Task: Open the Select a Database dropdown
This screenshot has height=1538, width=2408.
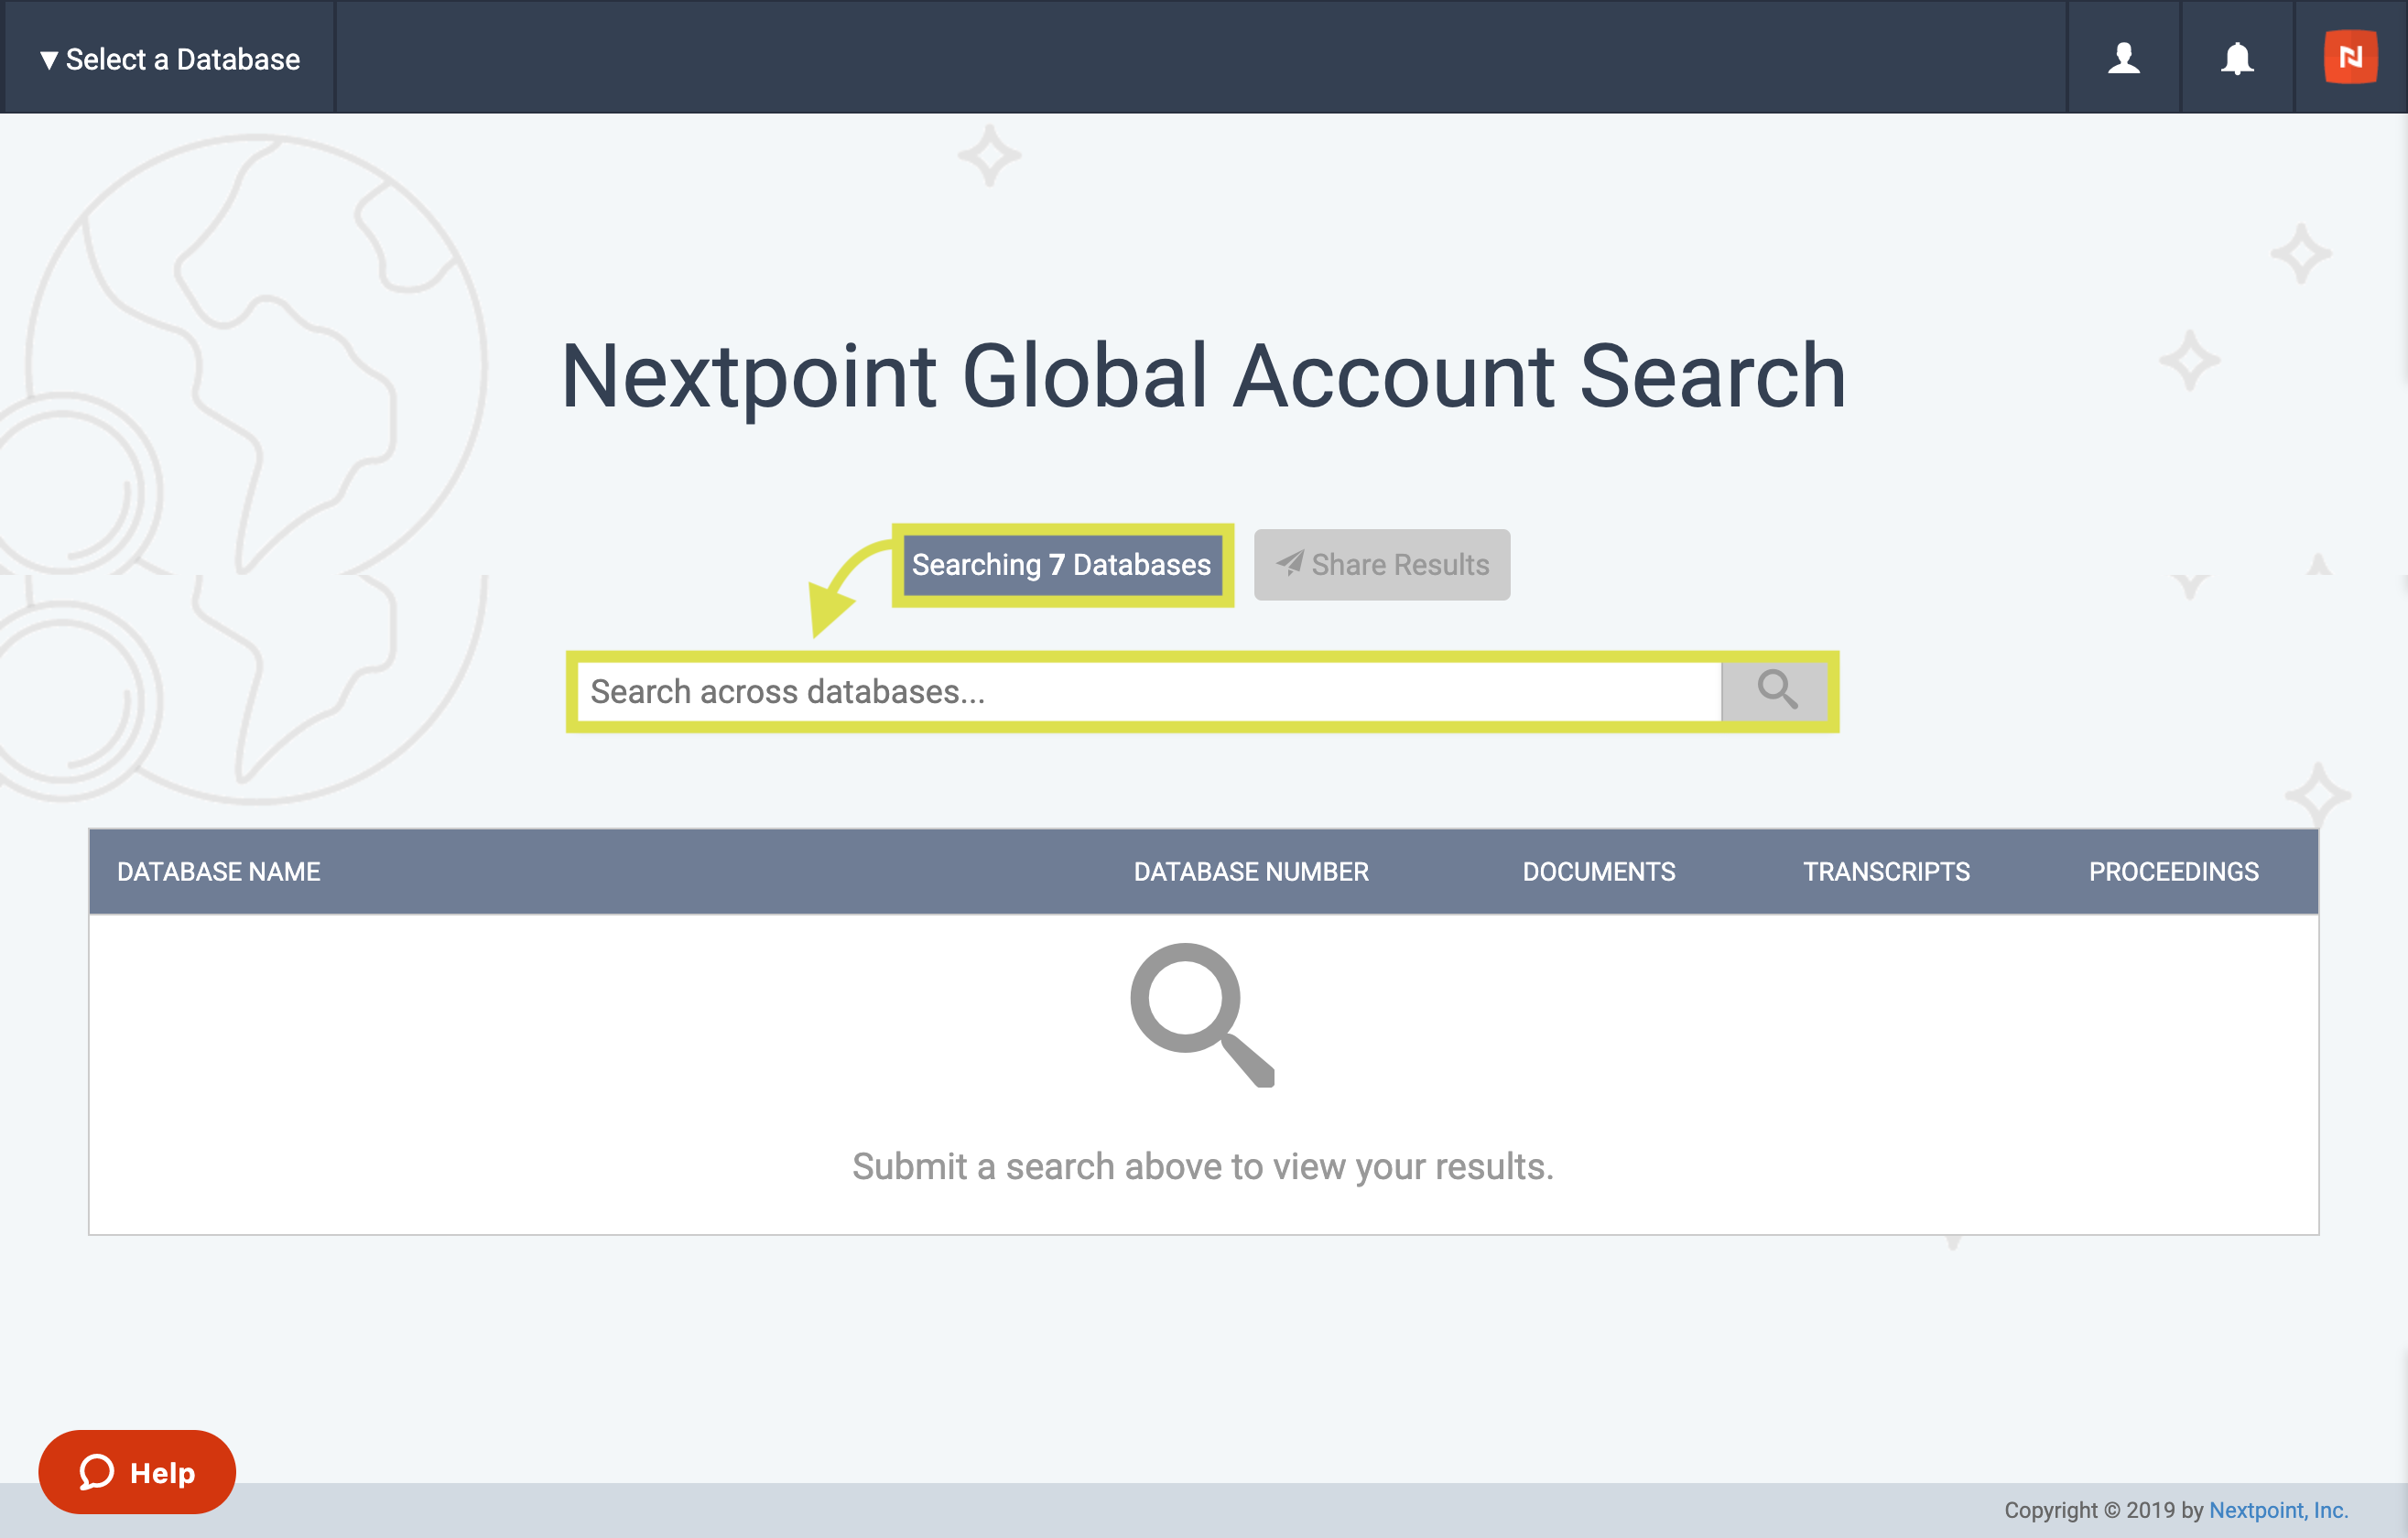Action: [x=169, y=59]
